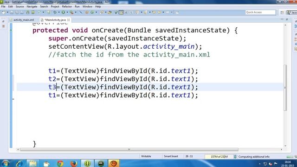Click the t2= findViewById code line
This screenshot has height=167, width=297.
pos(123,79)
